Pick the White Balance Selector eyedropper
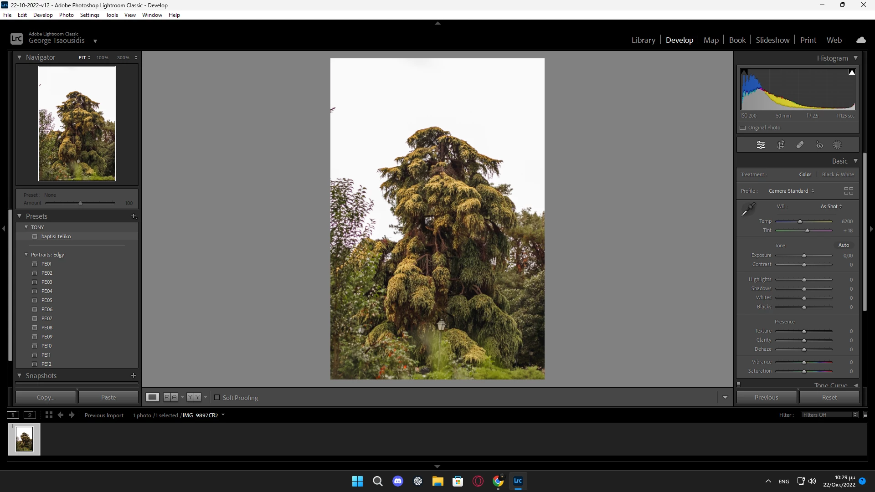The width and height of the screenshot is (875, 492). [x=748, y=210]
